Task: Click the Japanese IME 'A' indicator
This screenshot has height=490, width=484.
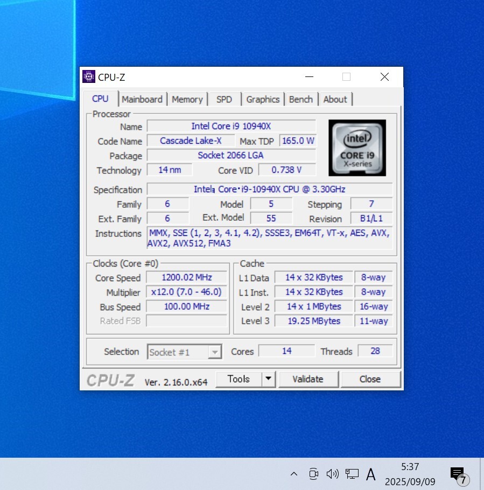Action: pos(371,474)
